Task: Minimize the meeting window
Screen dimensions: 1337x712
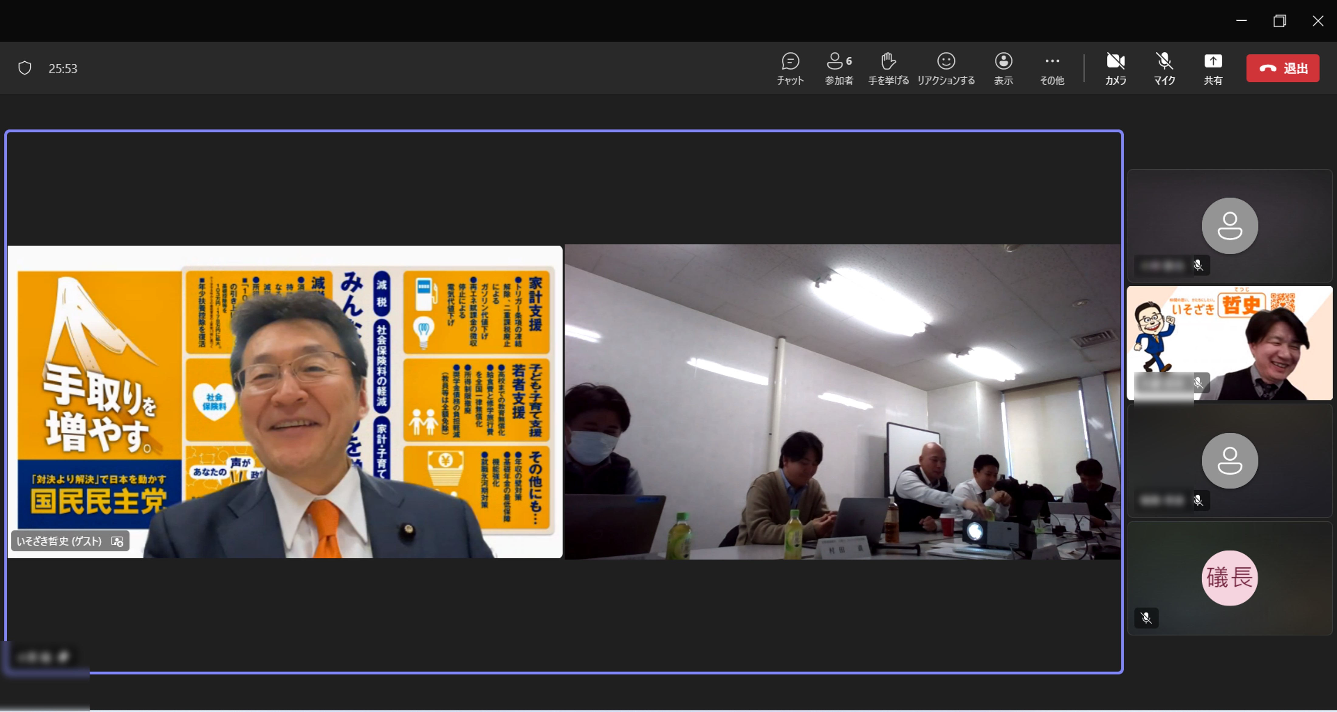Action: point(1241,21)
